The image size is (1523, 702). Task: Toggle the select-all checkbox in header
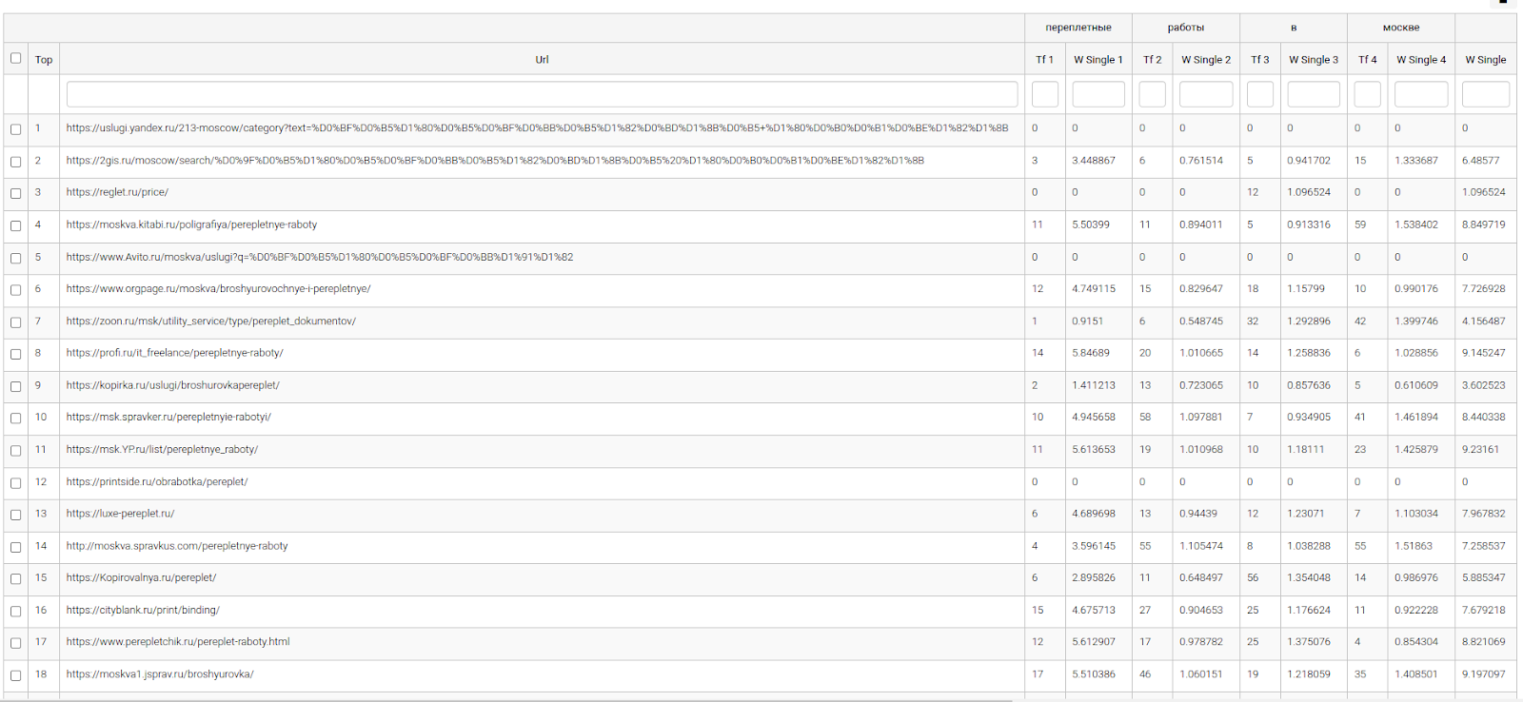pyautogui.click(x=15, y=58)
